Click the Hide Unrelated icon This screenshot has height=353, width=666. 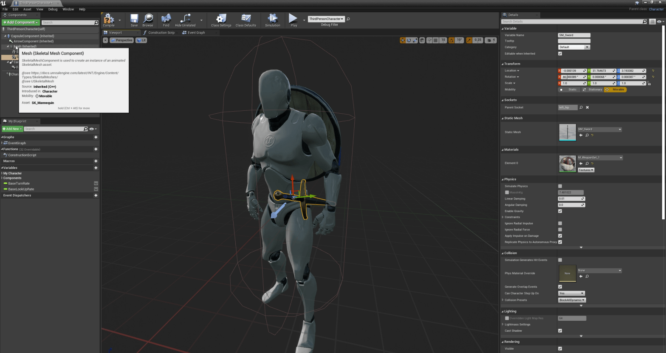185,20
